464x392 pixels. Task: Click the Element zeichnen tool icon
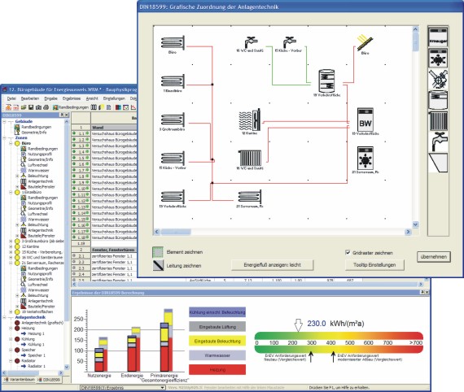pyautogui.click(x=158, y=252)
